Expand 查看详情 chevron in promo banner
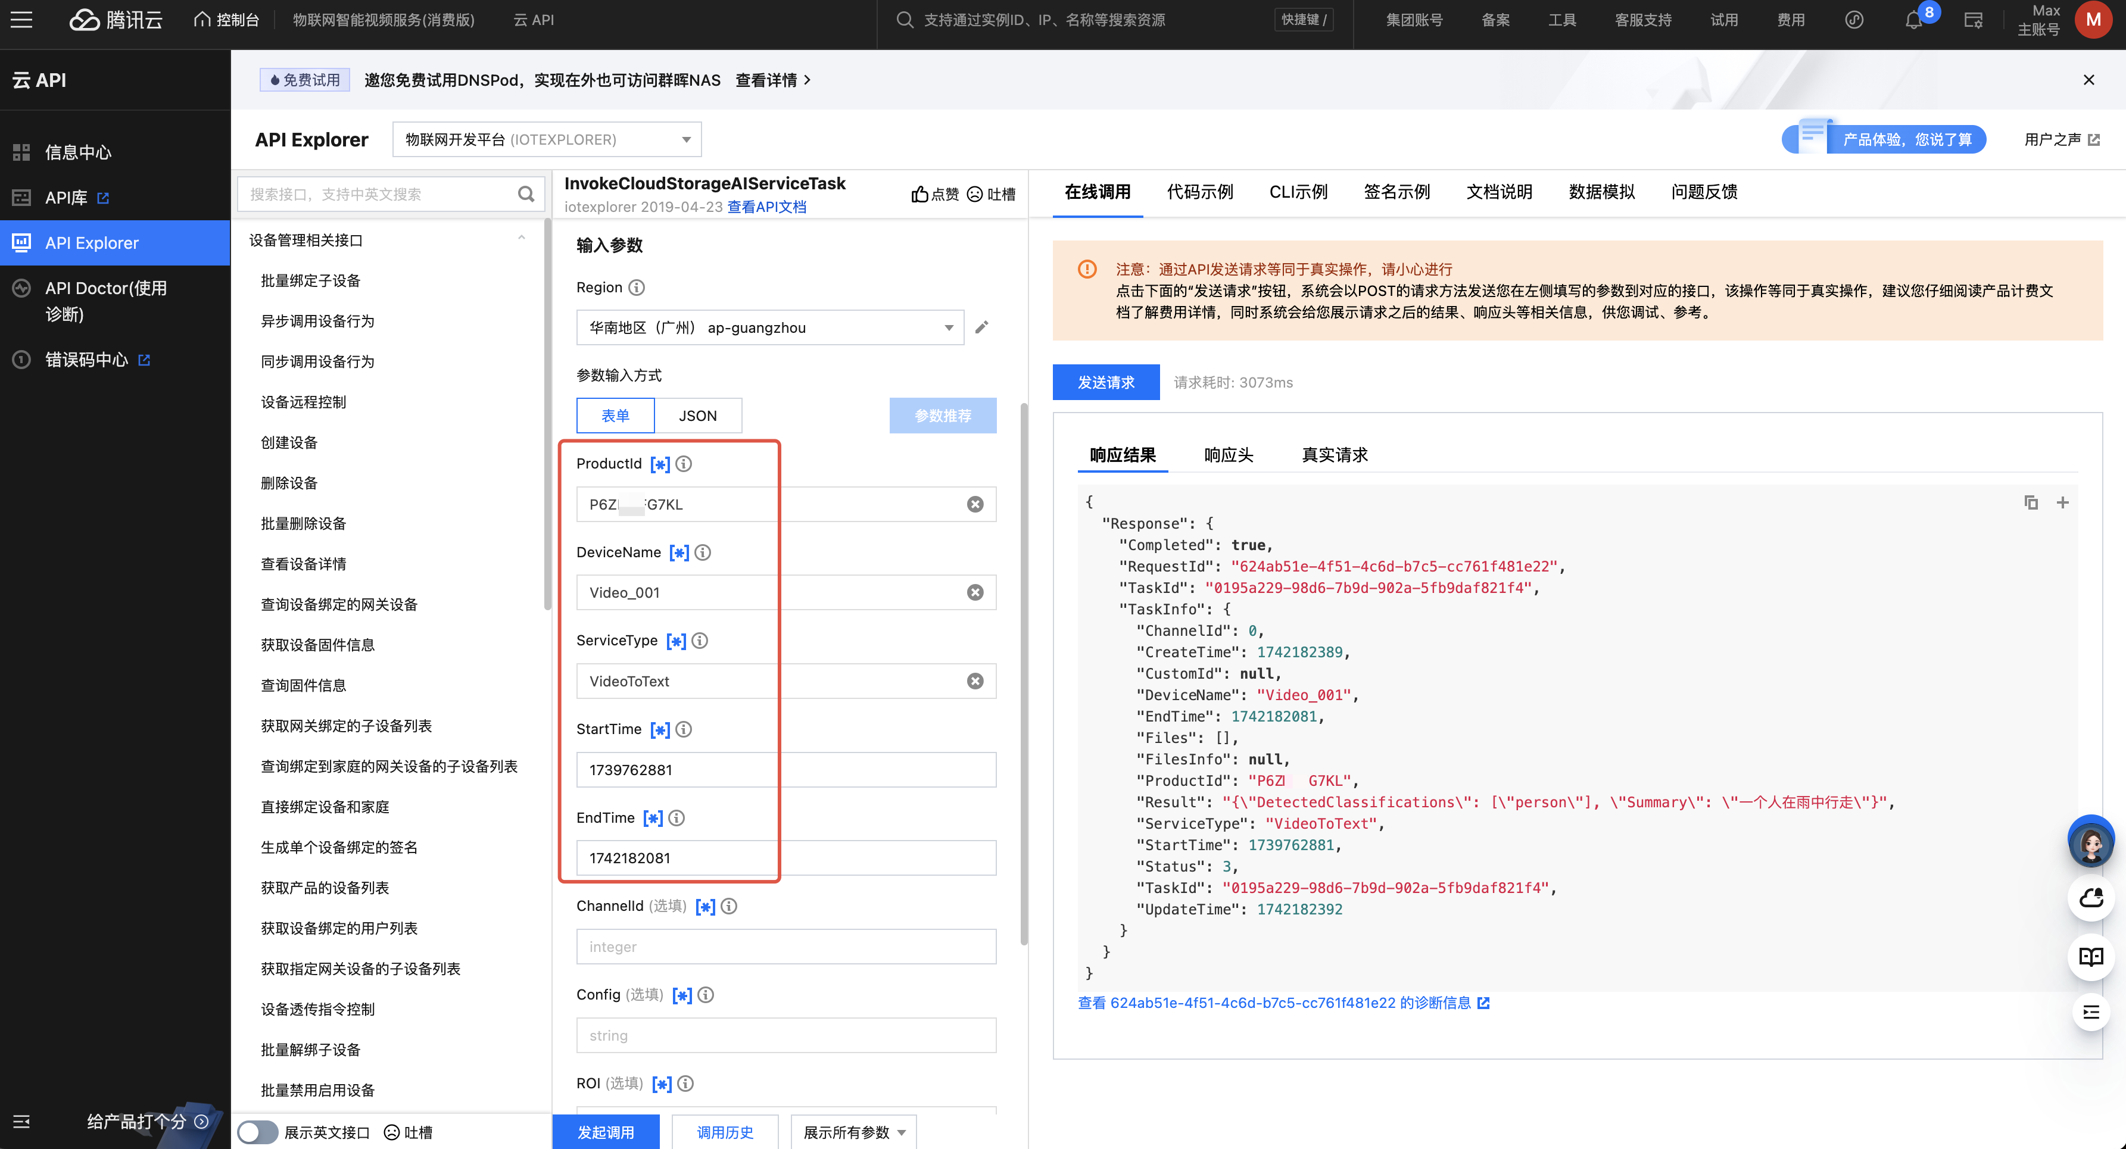Viewport: 2126px width, 1149px height. click(807, 80)
